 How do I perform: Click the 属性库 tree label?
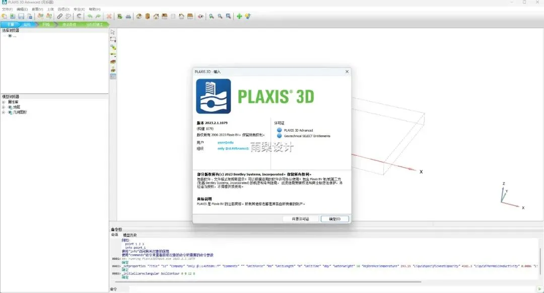(13, 102)
